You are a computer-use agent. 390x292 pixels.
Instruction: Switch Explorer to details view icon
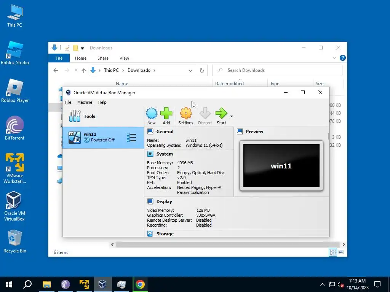point(333,252)
